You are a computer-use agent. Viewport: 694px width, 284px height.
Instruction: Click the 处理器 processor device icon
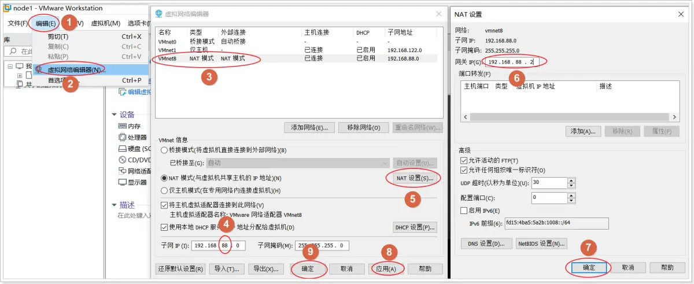122,137
